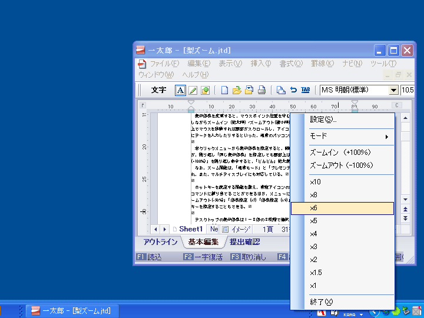
Task: Click the shapes drawing mode icon
Action: coord(206,90)
